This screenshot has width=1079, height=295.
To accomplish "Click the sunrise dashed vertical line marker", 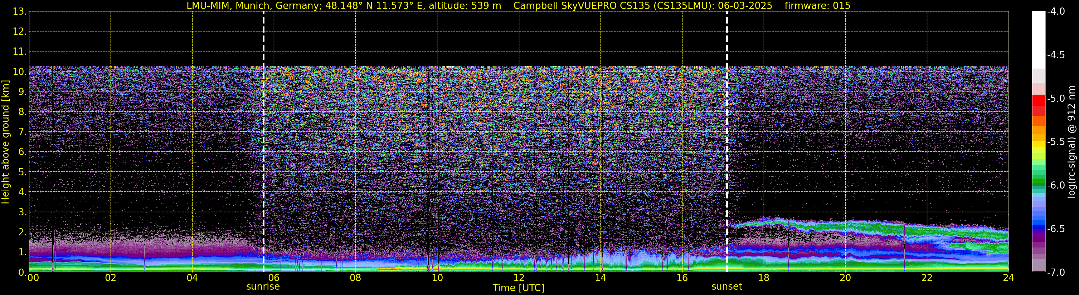I will coord(263,142).
